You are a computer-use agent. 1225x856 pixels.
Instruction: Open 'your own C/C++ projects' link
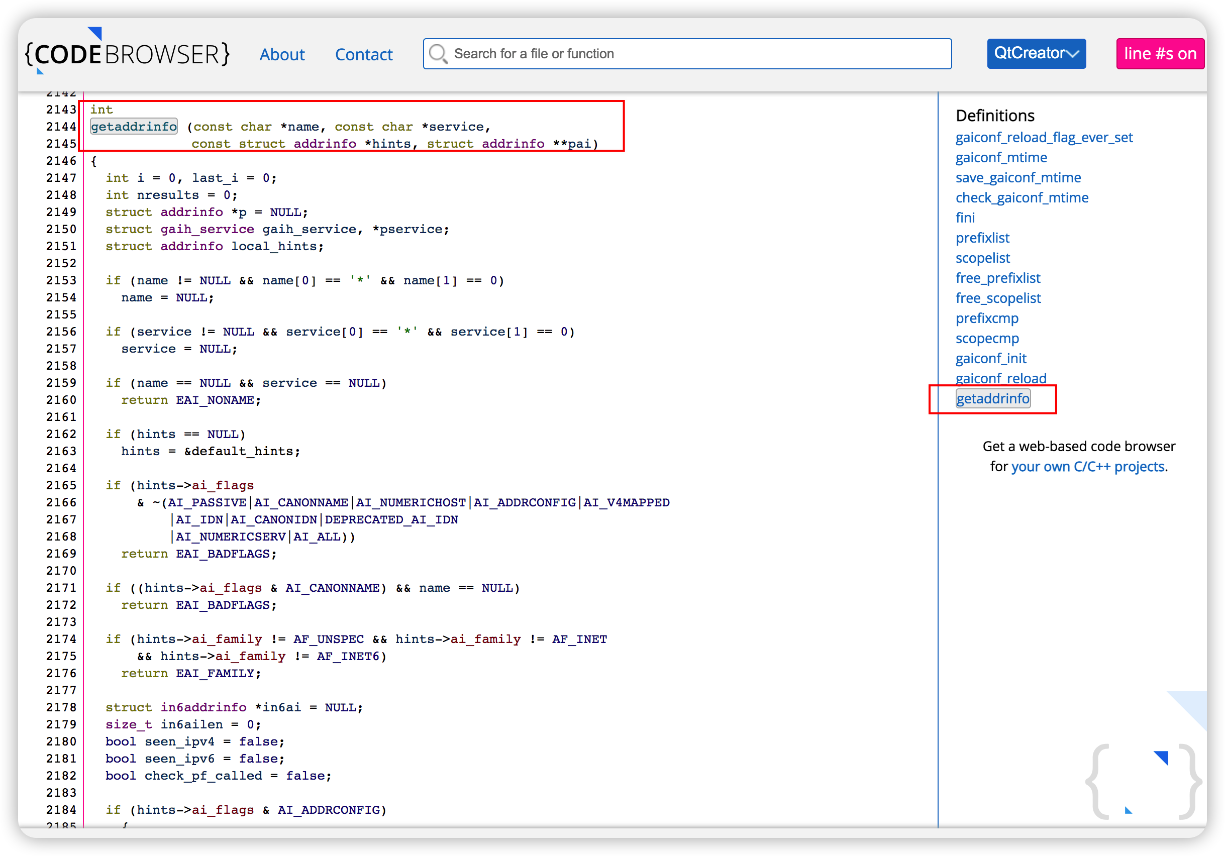click(x=1087, y=467)
